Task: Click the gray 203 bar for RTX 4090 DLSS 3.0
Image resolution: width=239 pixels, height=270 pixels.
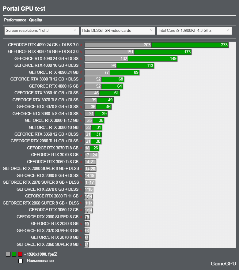Action: pyautogui.click(x=118, y=45)
